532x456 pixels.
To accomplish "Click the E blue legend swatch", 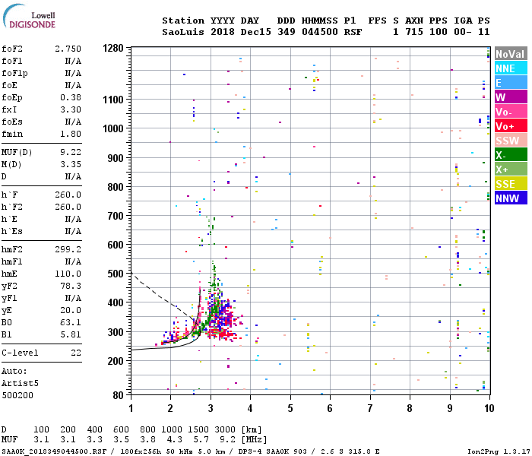I will pyautogui.click(x=511, y=83).
